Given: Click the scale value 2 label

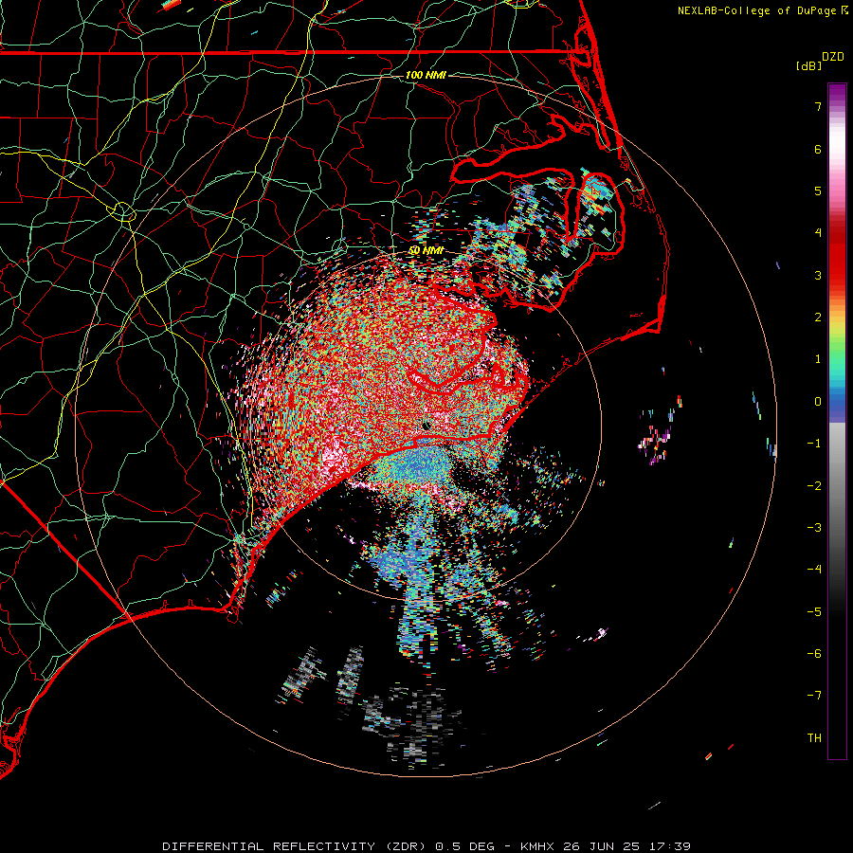Looking at the screenshot, I should 818,318.
